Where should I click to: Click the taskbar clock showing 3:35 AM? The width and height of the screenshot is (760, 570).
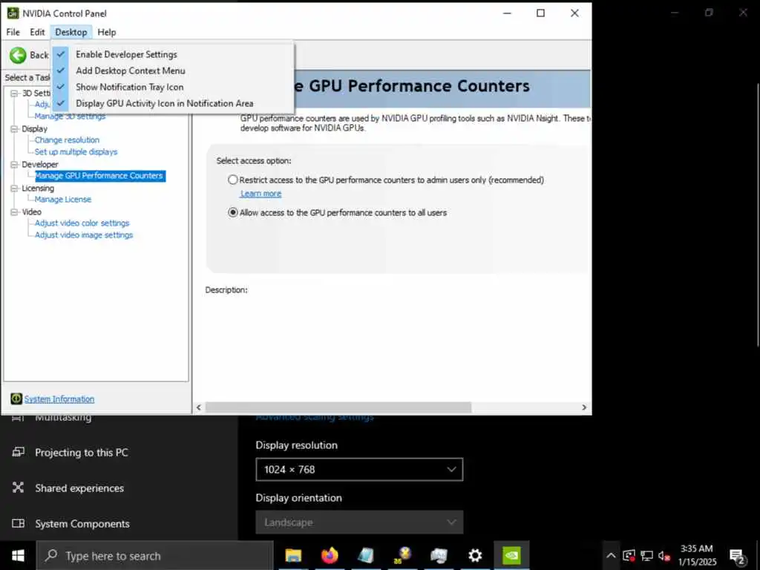click(697, 555)
